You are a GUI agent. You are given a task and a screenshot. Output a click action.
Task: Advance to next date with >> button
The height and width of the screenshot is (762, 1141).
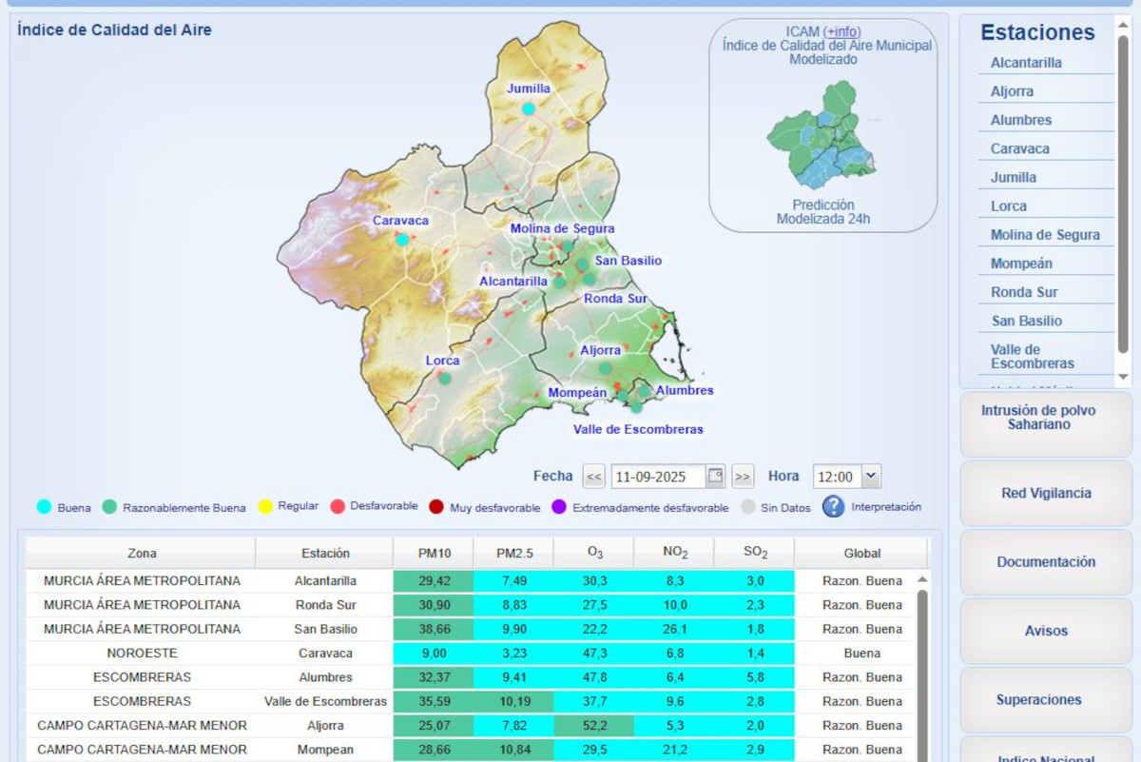743,477
